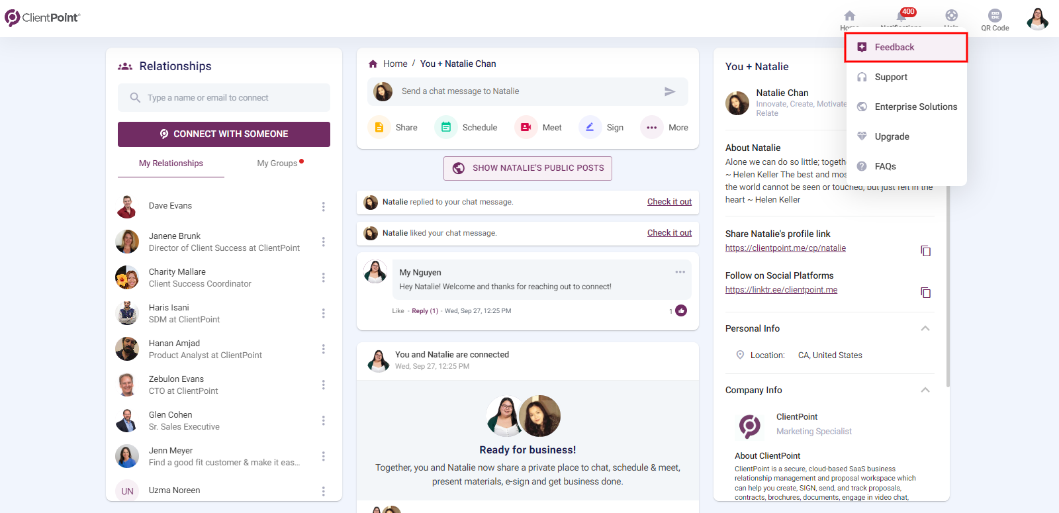Click the Share document icon

pyautogui.click(x=379, y=127)
